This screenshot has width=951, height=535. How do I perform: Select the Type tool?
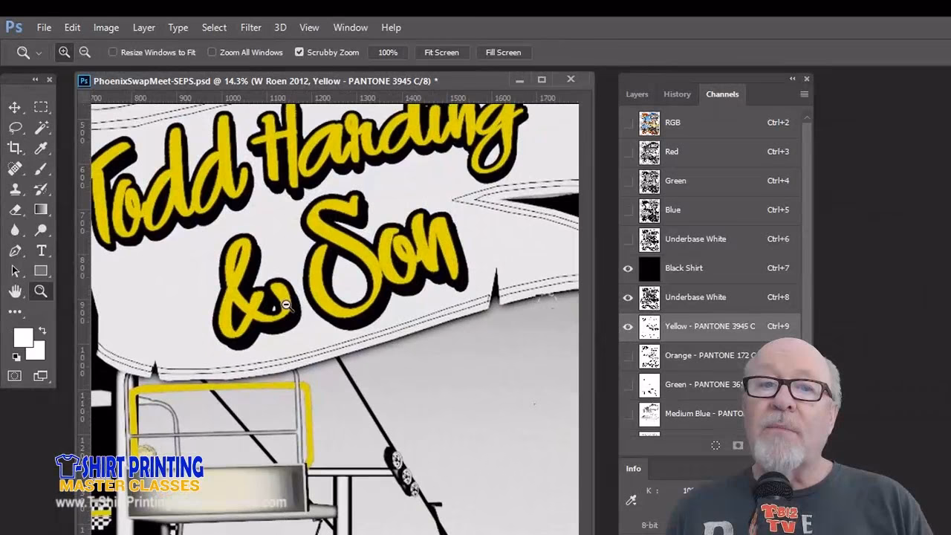(41, 250)
